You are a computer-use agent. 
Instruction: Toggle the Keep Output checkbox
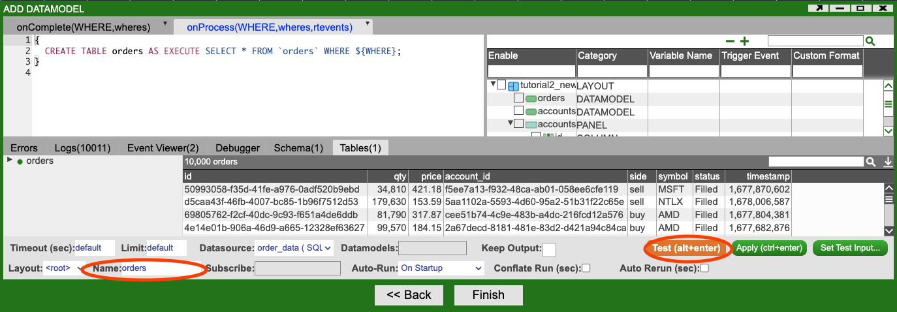click(x=549, y=249)
